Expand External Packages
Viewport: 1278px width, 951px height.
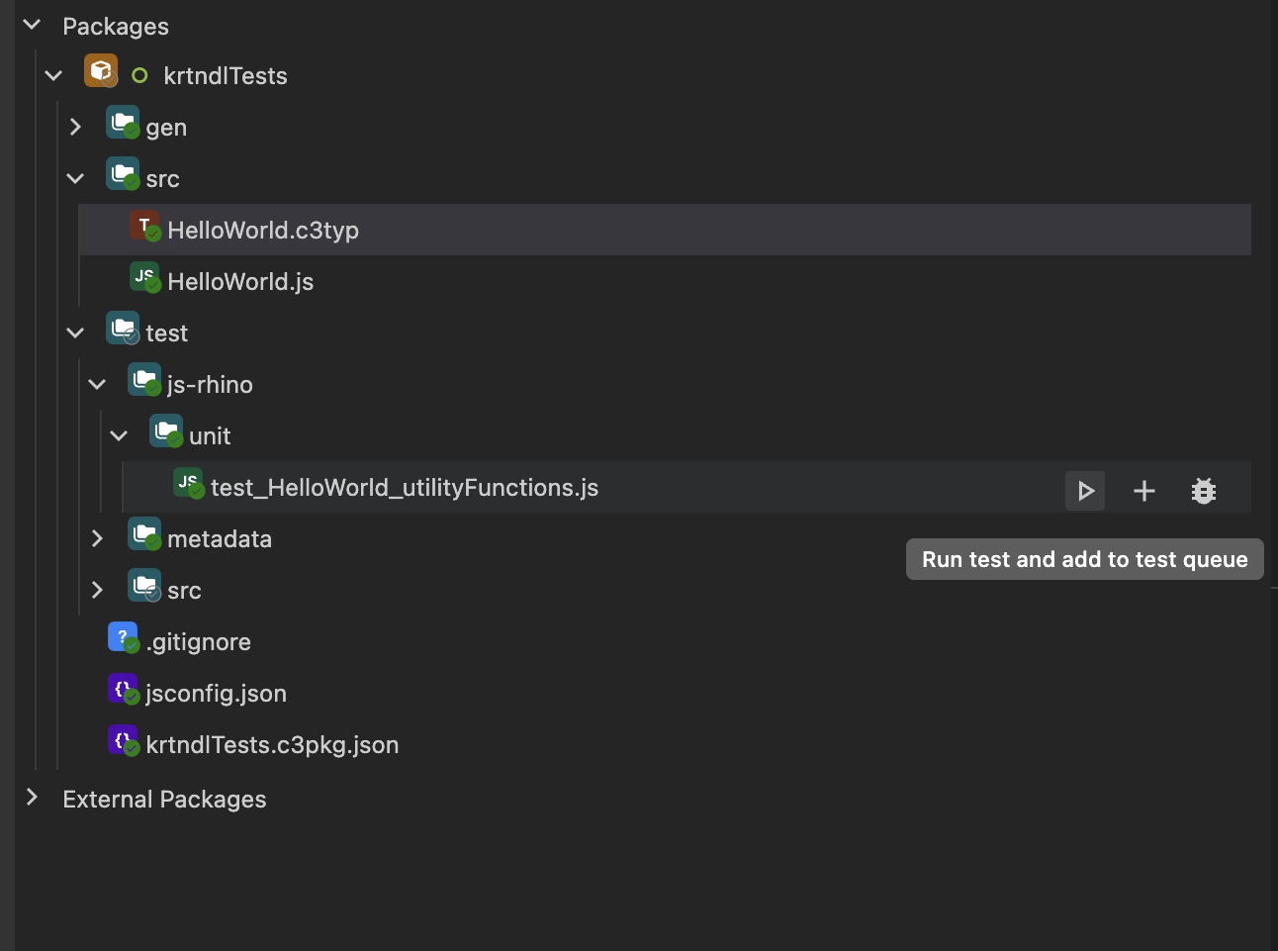(x=31, y=798)
